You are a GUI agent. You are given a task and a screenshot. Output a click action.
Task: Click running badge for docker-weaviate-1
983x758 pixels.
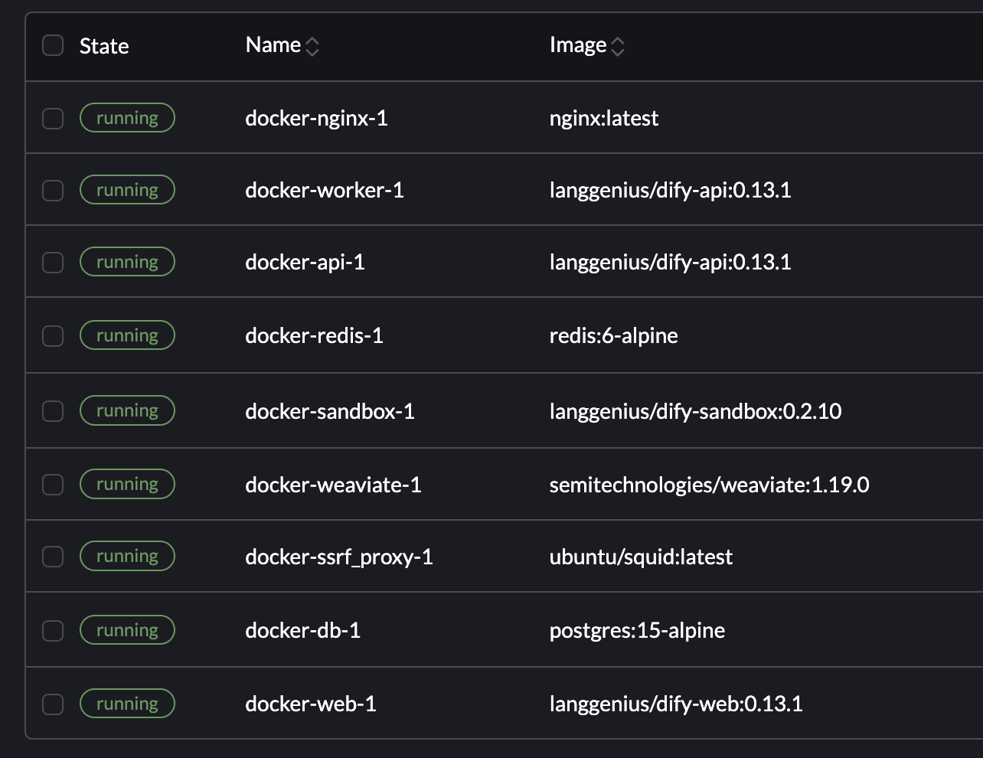128,484
